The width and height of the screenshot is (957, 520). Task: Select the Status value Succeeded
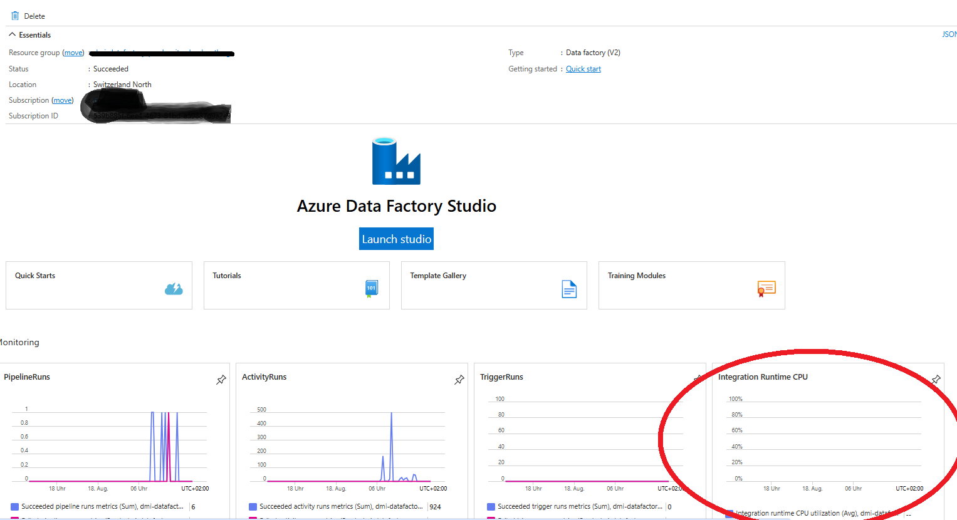tap(111, 69)
